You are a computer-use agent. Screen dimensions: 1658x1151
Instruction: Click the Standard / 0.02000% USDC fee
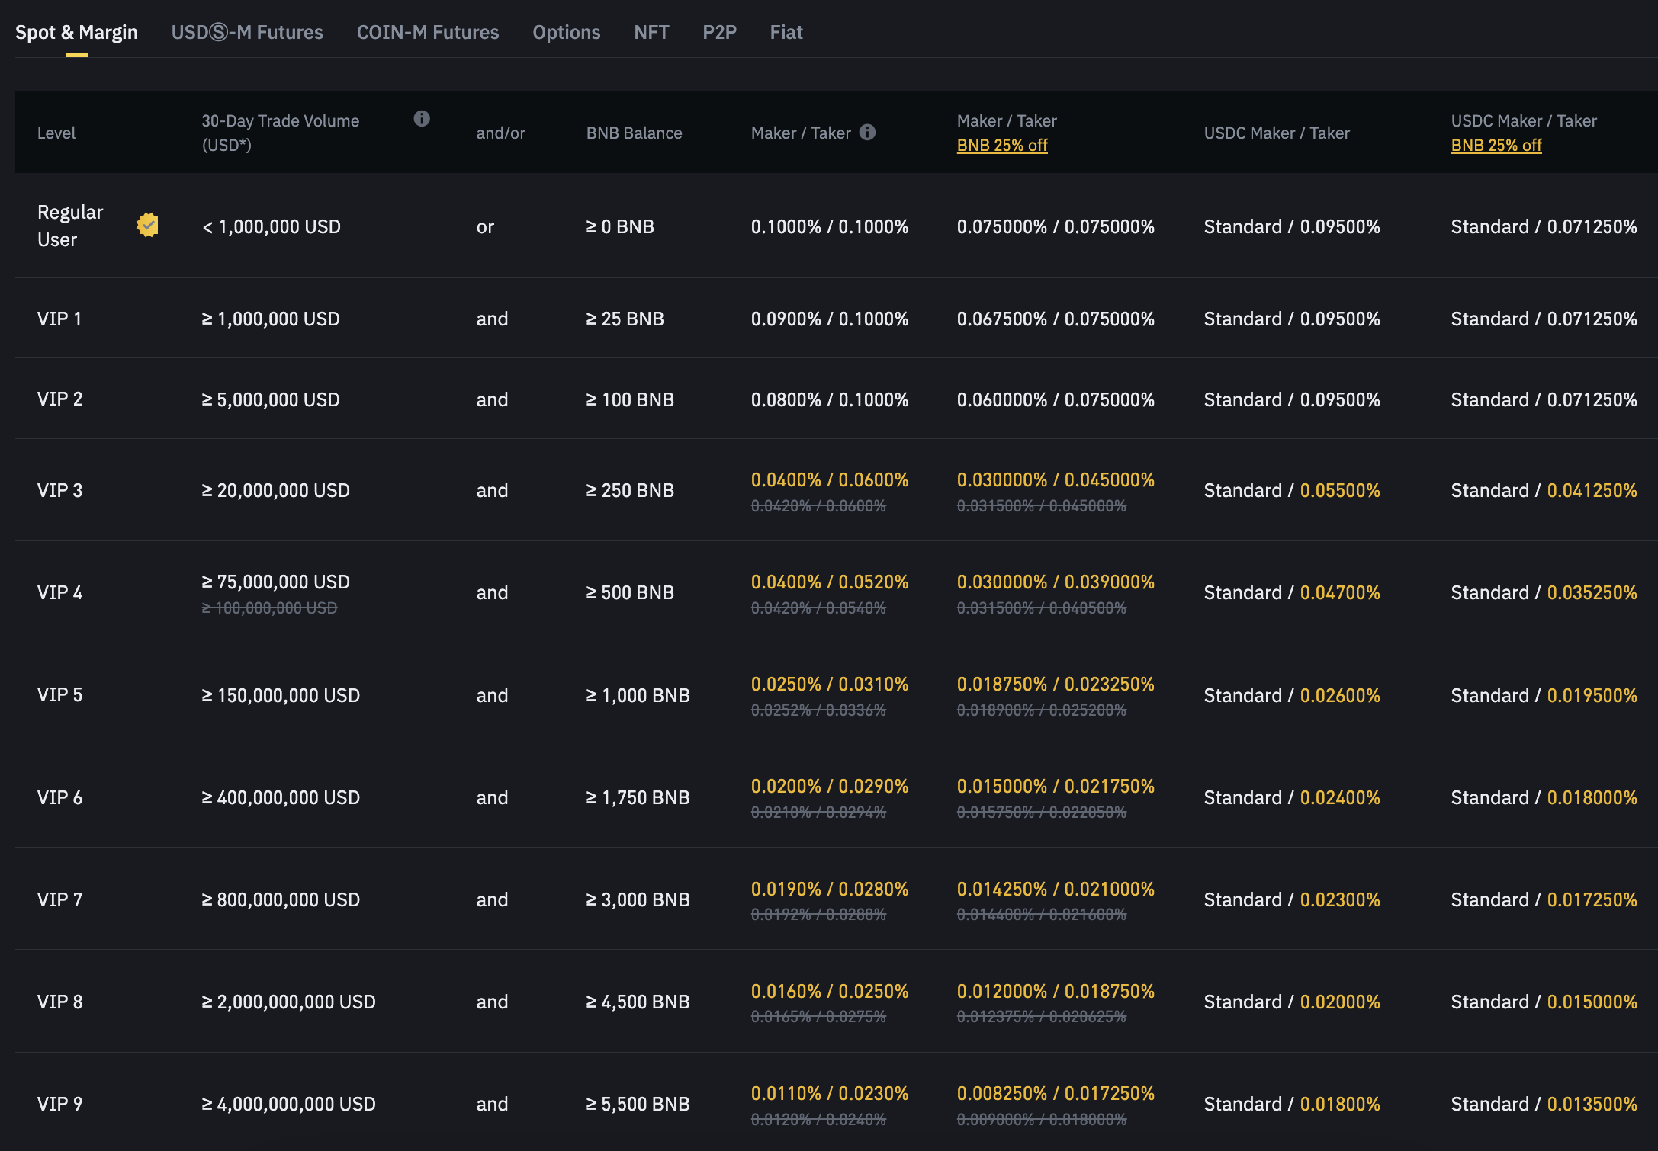(x=1292, y=1002)
